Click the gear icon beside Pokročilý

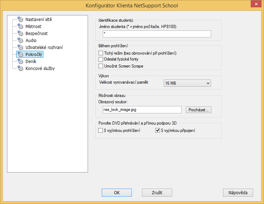(20, 54)
